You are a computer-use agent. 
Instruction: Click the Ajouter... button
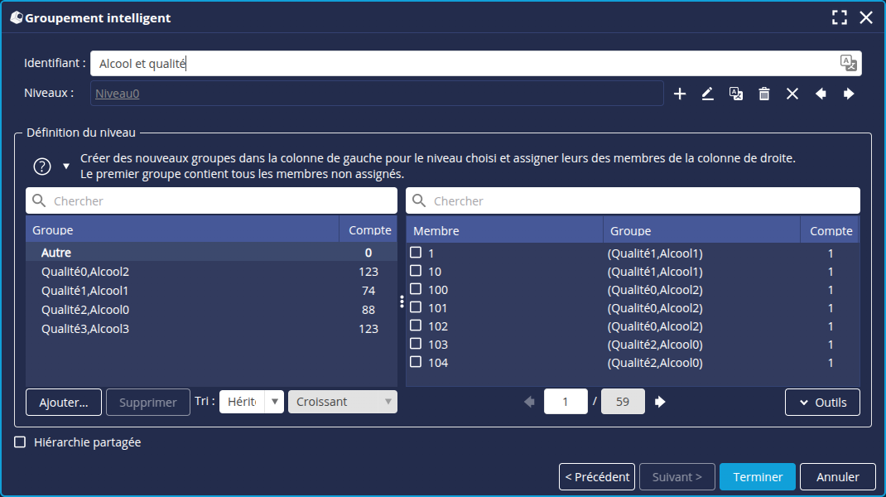[x=64, y=402]
